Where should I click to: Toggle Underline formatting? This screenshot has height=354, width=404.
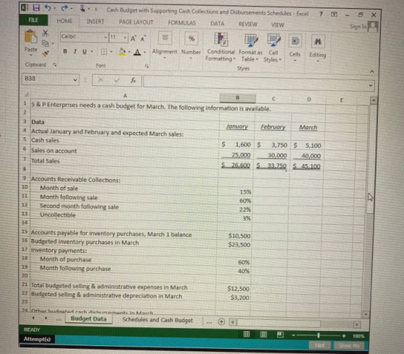pyautogui.click(x=84, y=51)
